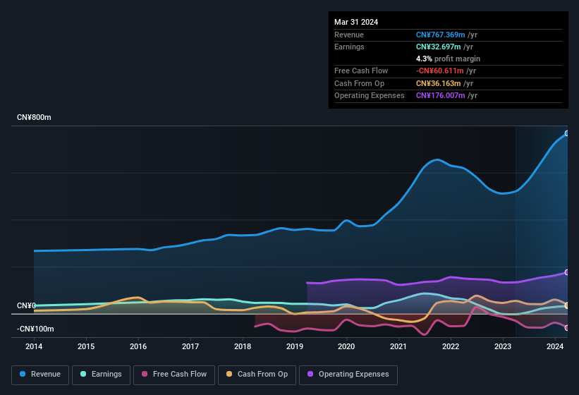Click the -CN¥60.611m free cash flow value
This screenshot has height=395, width=579.
point(439,71)
